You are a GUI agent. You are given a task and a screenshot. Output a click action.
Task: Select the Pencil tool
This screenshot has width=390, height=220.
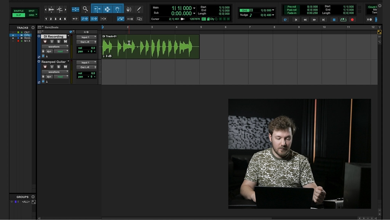[139, 9]
